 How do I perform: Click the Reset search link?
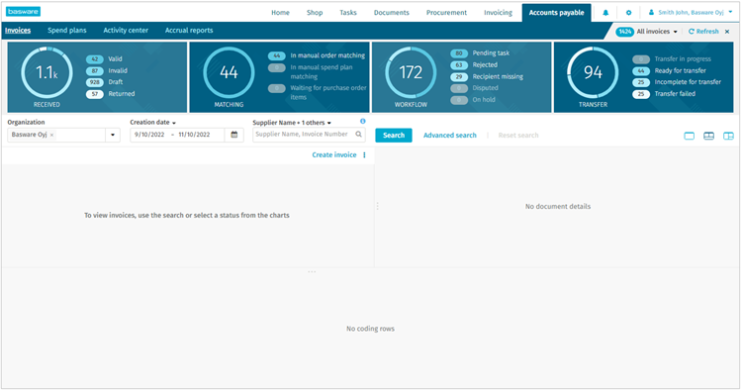[x=518, y=136]
